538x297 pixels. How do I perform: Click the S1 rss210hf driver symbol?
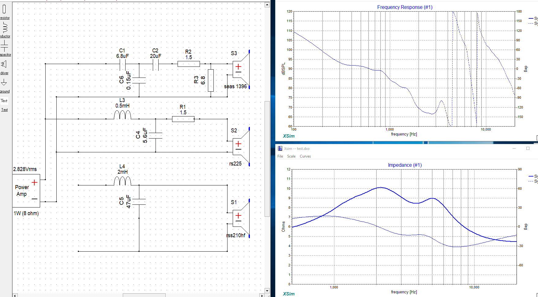241,219
